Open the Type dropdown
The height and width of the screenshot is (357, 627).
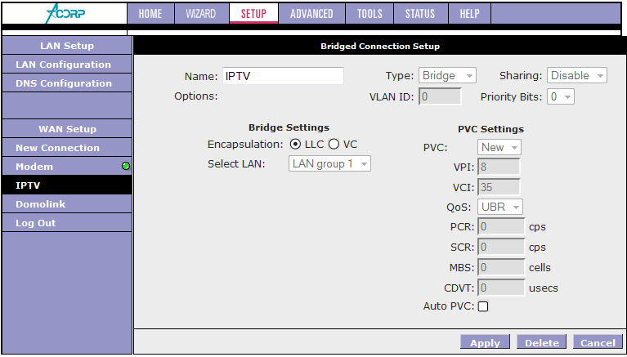447,76
